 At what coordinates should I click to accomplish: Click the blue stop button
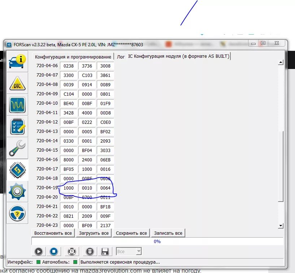click(54, 252)
